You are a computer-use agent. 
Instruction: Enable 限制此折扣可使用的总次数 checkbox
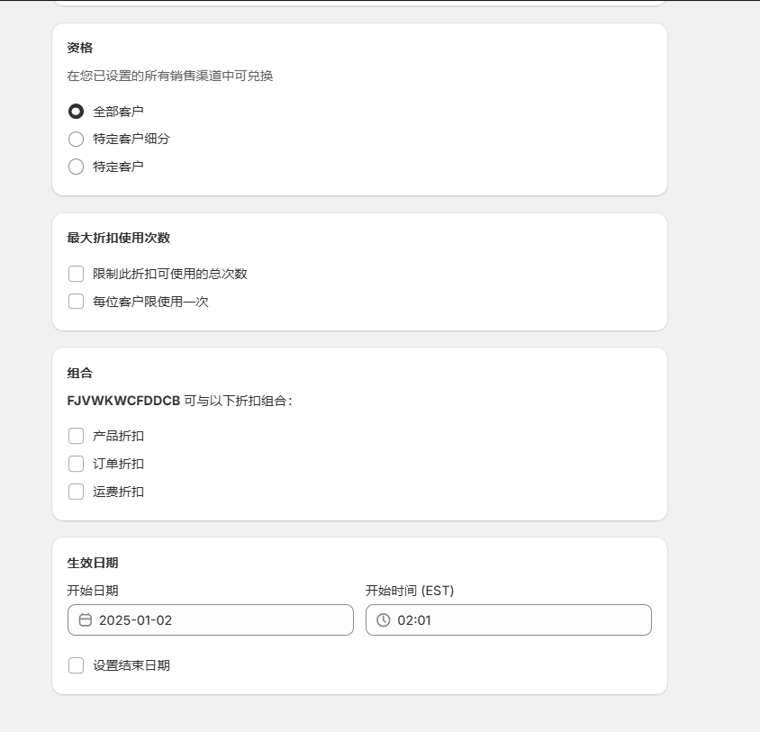[76, 273]
